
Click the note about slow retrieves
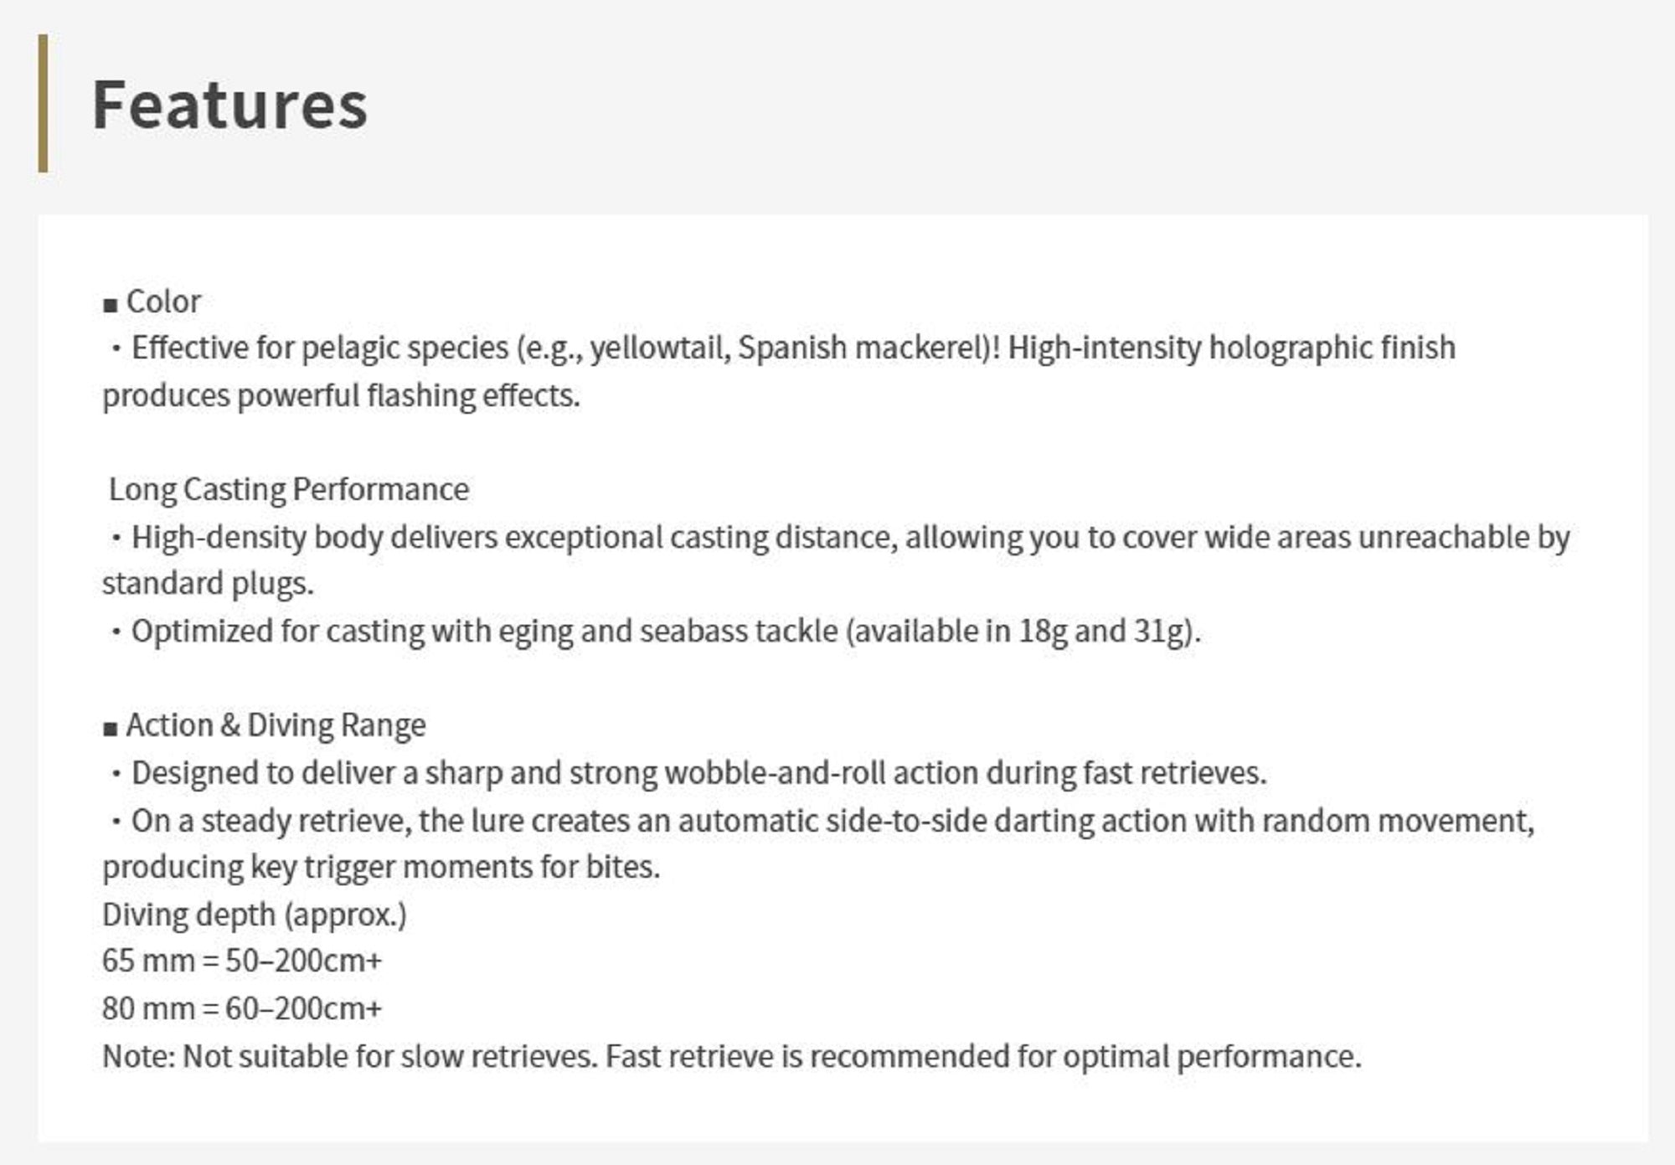click(x=731, y=1056)
